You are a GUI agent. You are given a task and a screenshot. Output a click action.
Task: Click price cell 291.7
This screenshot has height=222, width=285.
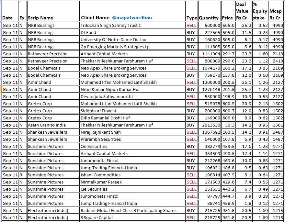point(228,54)
